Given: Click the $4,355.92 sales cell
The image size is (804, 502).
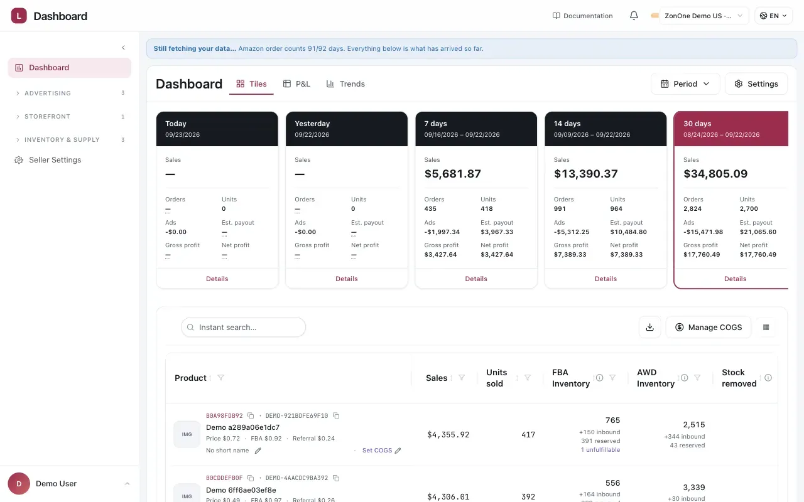Looking at the screenshot, I should click(448, 434).
